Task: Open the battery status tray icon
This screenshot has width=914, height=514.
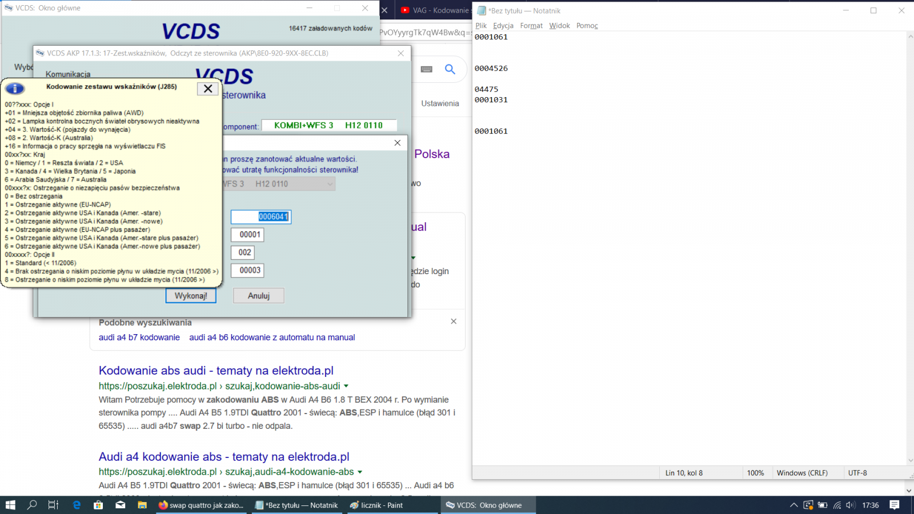Action: [823, 505]
